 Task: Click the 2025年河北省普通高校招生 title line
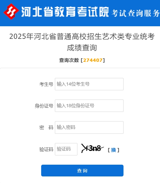point(82,36)
